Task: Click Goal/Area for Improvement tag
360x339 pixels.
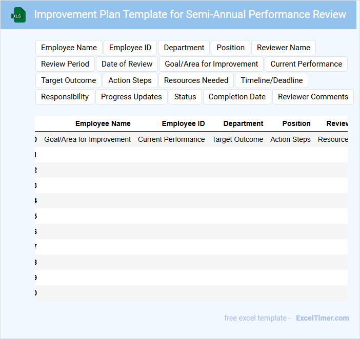Action: (x=211, y=64)
